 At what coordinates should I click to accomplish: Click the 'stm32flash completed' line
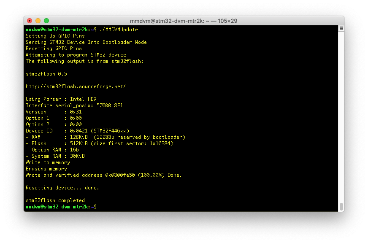(x=55, y=200)
